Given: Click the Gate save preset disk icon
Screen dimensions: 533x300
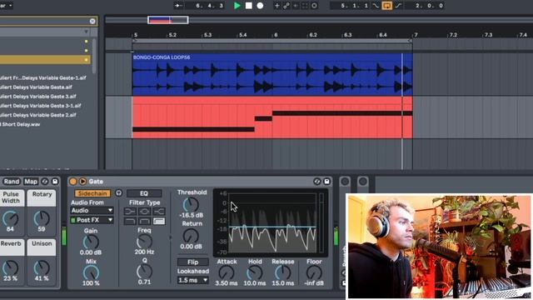Looking at the screenshot, I should tap(326, 182).
